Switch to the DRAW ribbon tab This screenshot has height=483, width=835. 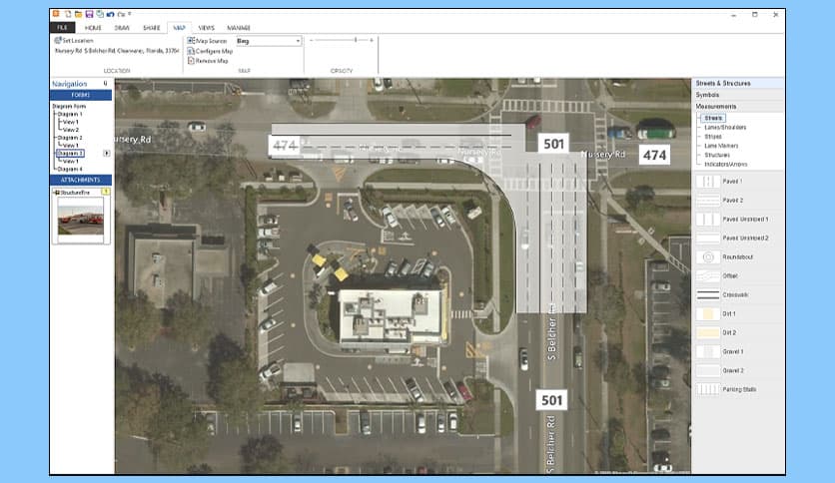point(122,28)
